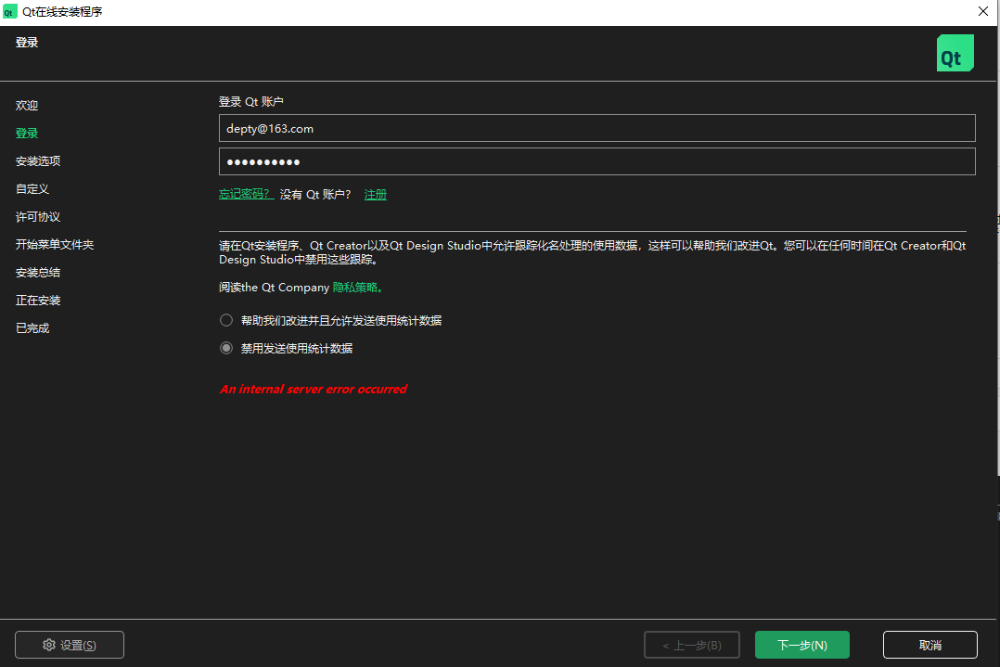The width and height of the screenshot is (1000, 667).
Task: Open the Qt Company privacy policy link
Action: click(x=356, y=288)
